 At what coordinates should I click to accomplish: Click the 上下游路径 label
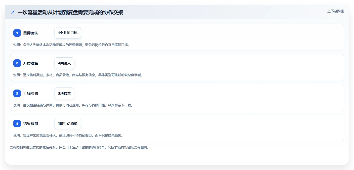point(335,11)
